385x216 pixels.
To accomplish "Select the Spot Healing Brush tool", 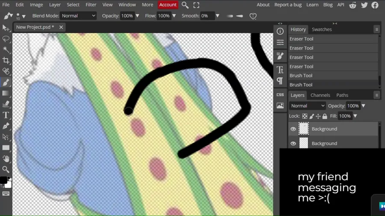I will 6,71.
